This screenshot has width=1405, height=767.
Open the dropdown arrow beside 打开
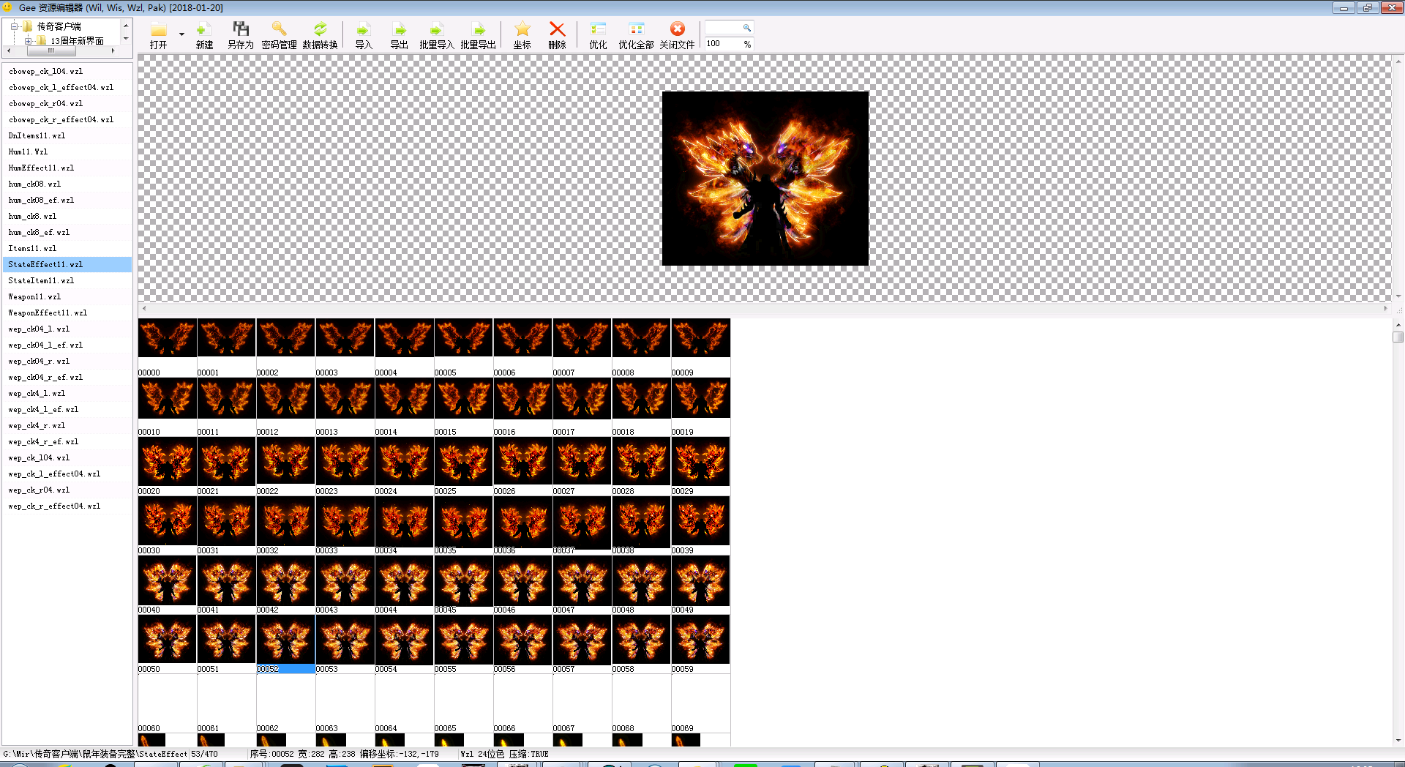(x=181, y=34)
